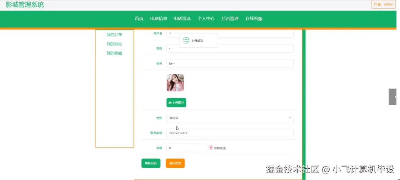This screenshot has height=180, width=400.
Task: Open 我的订单 in the sidebar
Action: click(x=114, y=35)
